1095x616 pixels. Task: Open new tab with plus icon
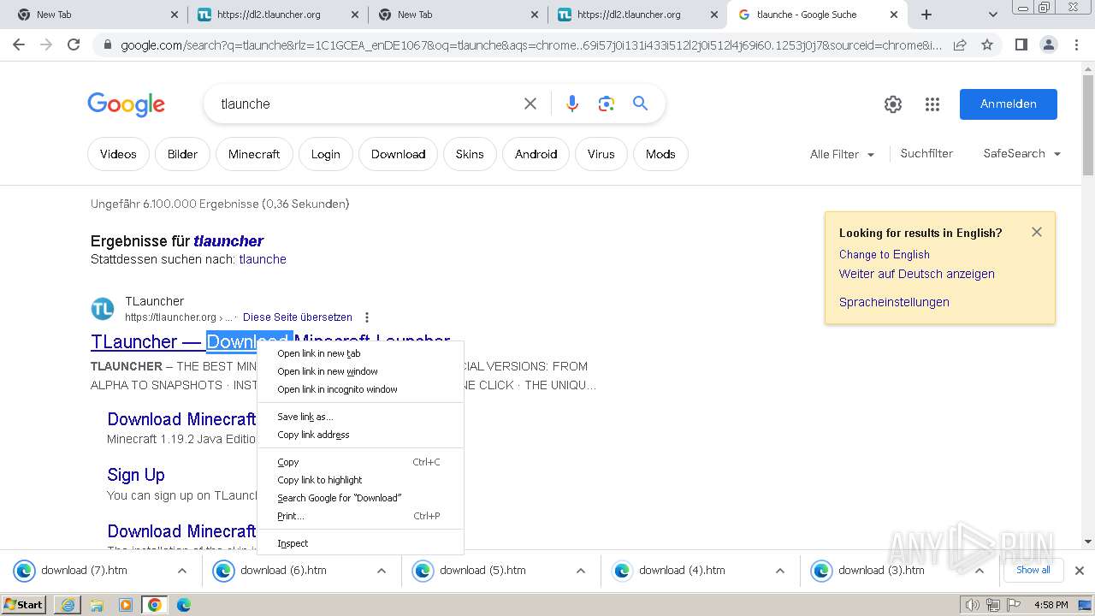tap(926, 15)
